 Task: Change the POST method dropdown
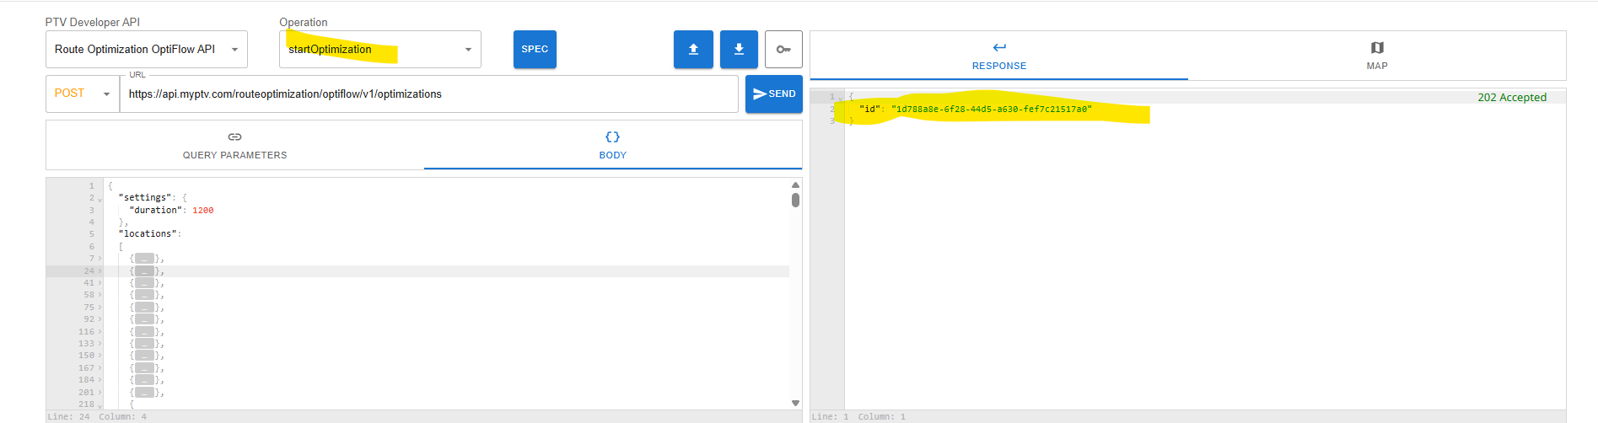(x=82, y=94)
